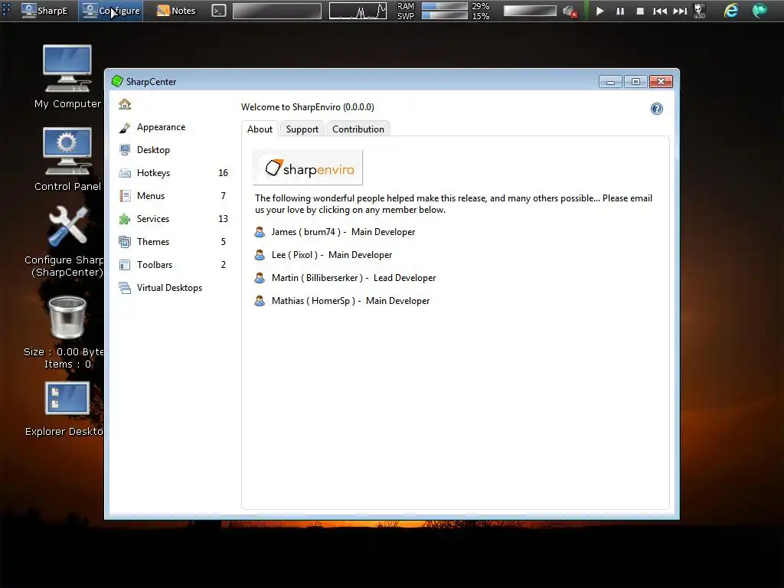
Task: Toggle the speaker mute icon
Action: (x=570, y=11)
